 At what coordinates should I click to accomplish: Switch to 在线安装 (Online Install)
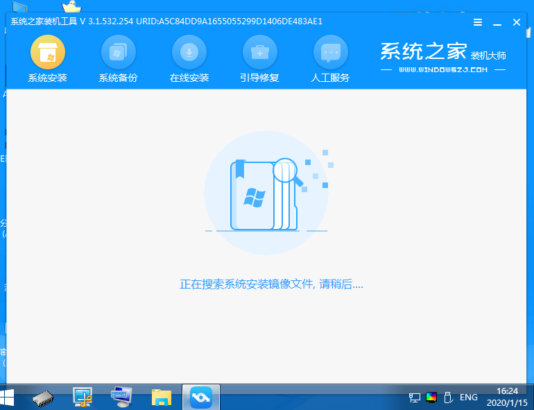click(x=189, y=52)
